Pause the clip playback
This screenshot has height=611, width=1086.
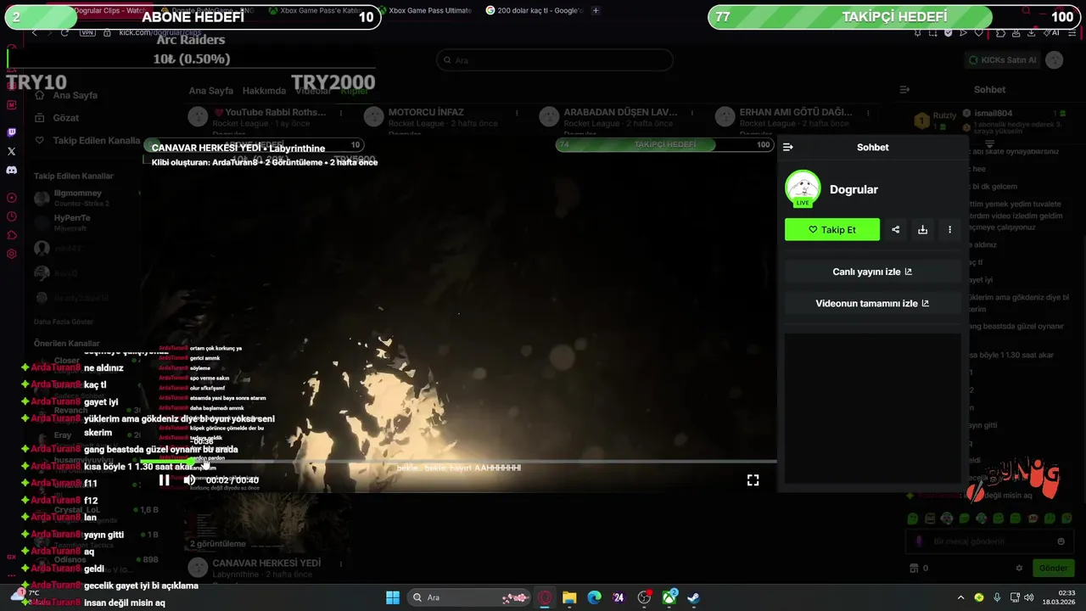[x=165, y=480]
